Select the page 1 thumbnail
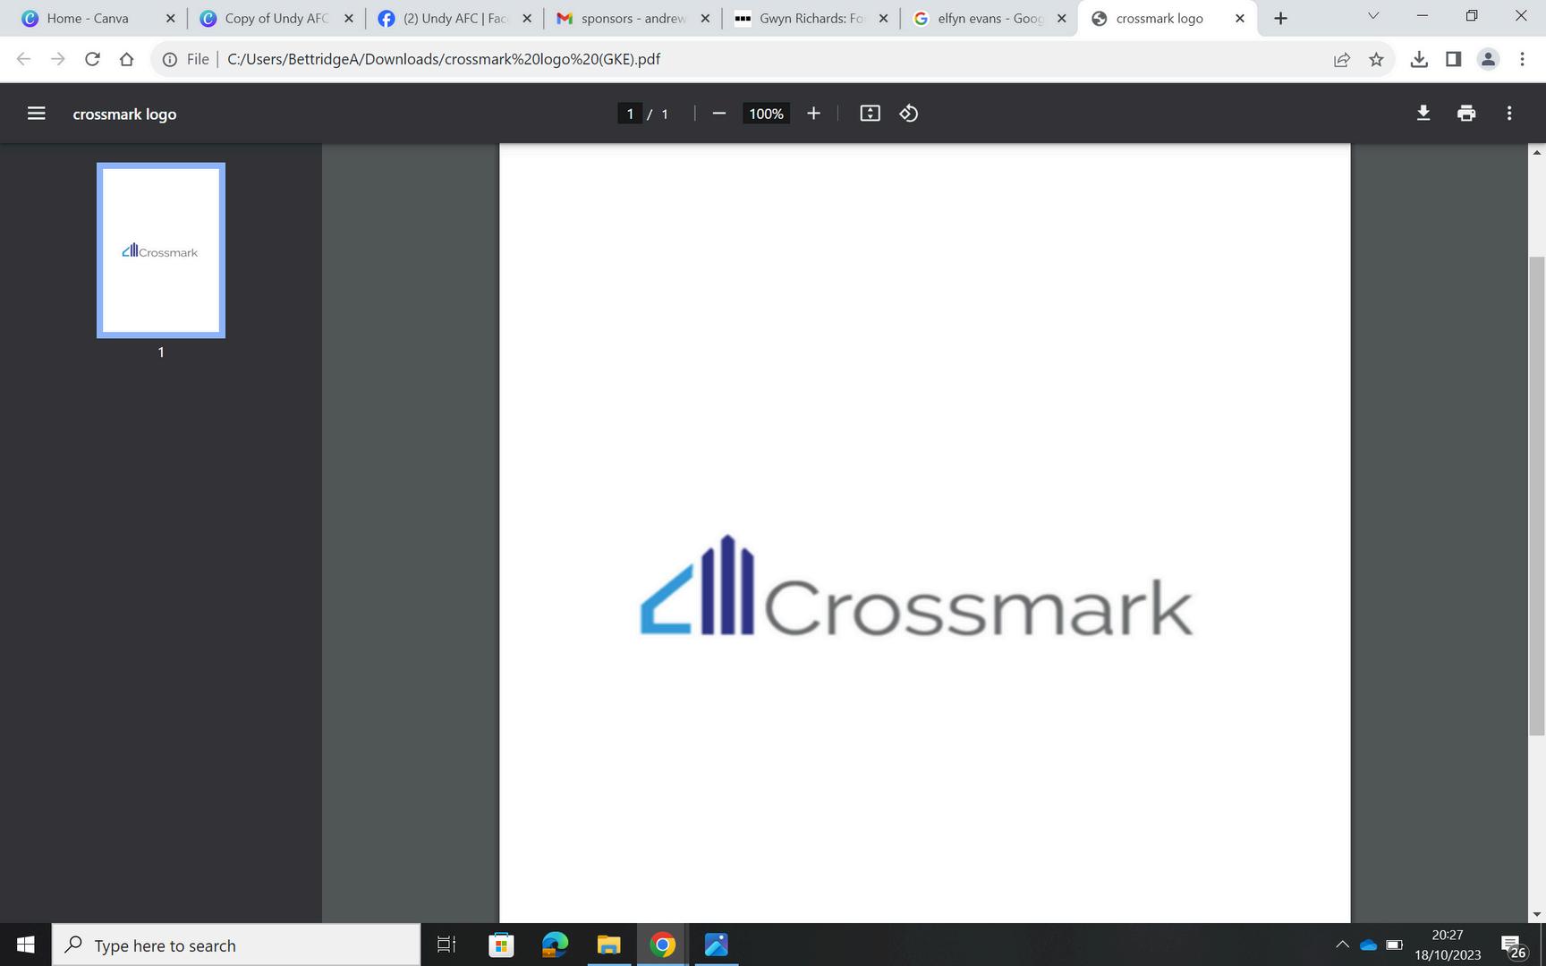The image size is (1546, 966). pos(161,250)
